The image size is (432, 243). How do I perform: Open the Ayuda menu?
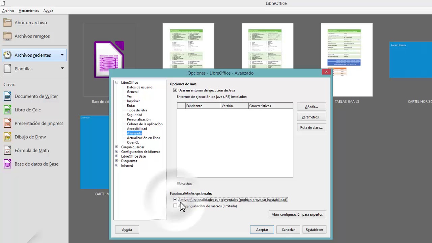pyautogui.click(x=48, y=10)
